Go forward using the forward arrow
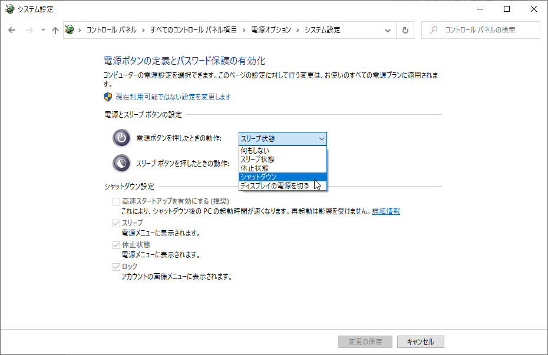This screenshot has height=355, width=548. 29,30
